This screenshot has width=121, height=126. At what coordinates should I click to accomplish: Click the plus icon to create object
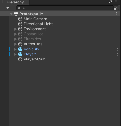(3, 8)
